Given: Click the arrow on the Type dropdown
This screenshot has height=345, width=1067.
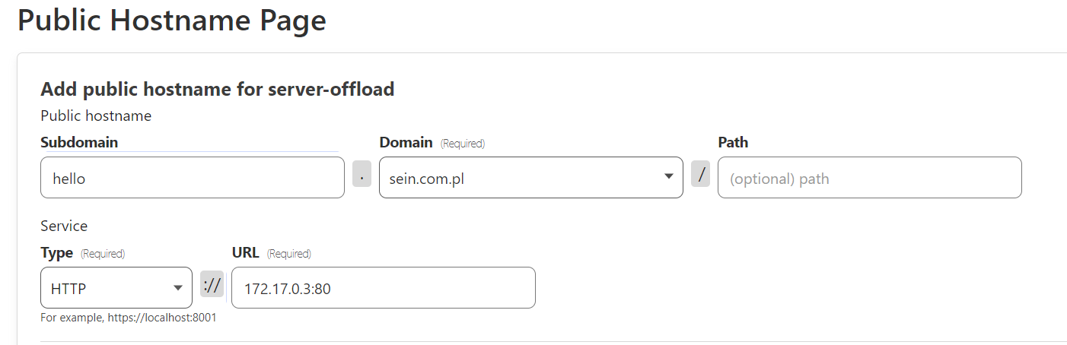Looking at the screenshot, I should tap(178, 288).
